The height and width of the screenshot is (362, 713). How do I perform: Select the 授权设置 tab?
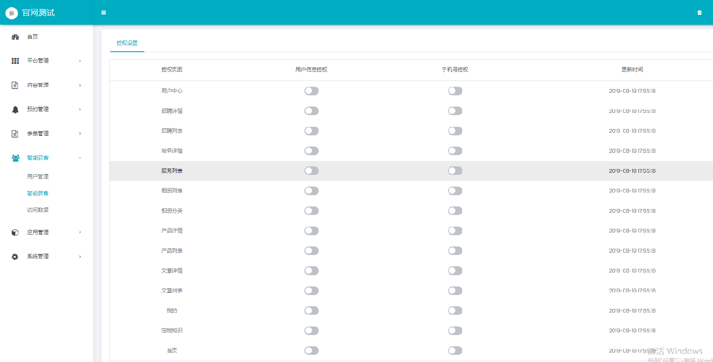[x=127, y=43]
